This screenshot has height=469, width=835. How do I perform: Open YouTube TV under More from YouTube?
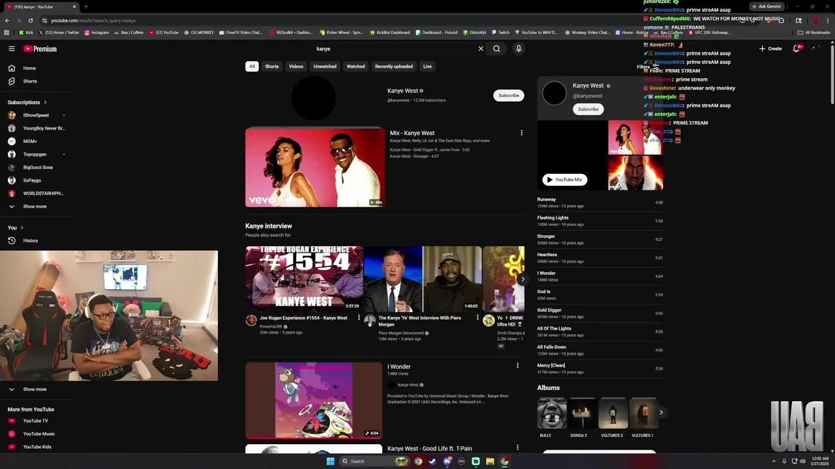[x=29, y=421]
